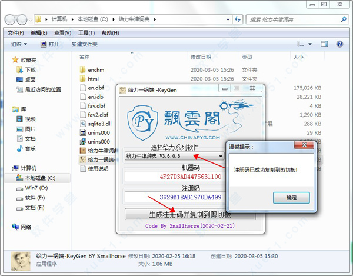The image size is (353, 276).
Task: Expand the view options dropdown arrow
Action: (x=310, y=44)
